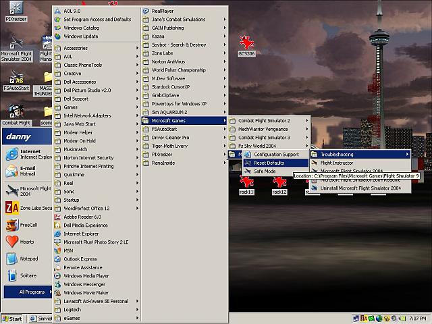
Task: Start Solitaire from the Start menu
Action: (x=29, y=275)
